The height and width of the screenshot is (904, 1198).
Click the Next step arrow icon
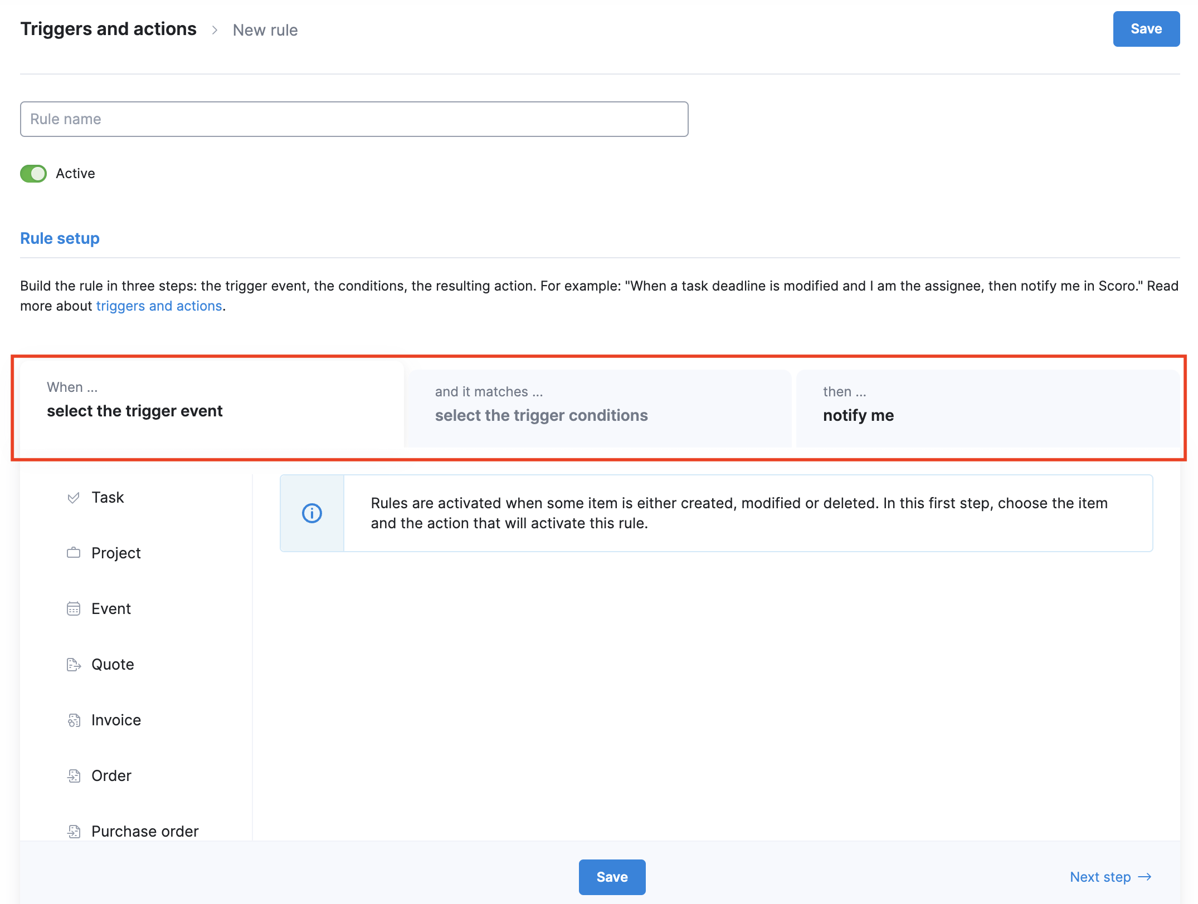point(1145,877)
